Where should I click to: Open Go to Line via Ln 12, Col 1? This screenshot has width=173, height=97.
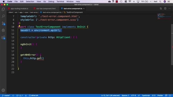pyautogui.click(x=110, y=95)
